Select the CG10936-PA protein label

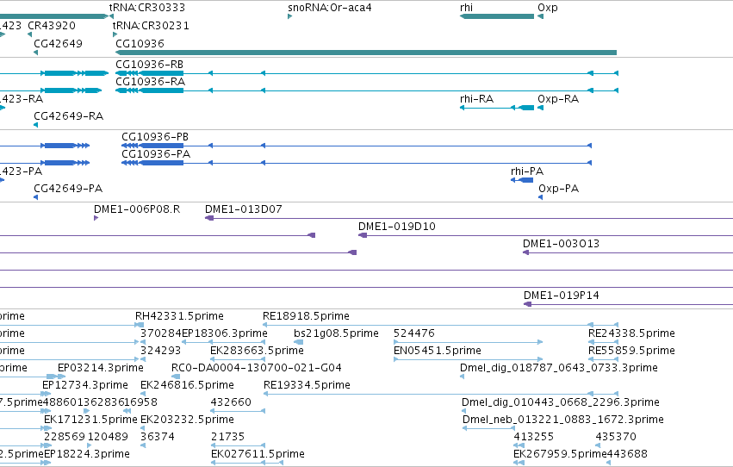(x=156, y=153)
